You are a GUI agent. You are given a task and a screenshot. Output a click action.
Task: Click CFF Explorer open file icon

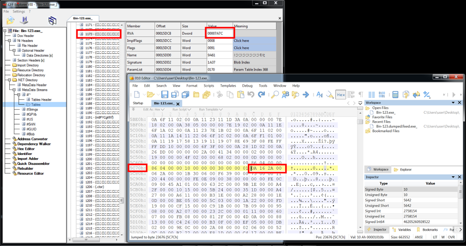(10, 20)
